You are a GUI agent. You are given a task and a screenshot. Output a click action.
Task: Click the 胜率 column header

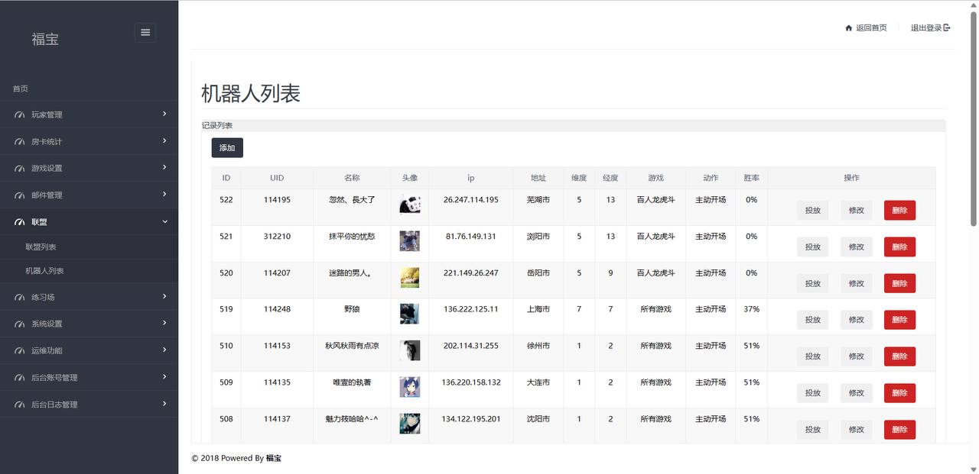coord(751,178)
